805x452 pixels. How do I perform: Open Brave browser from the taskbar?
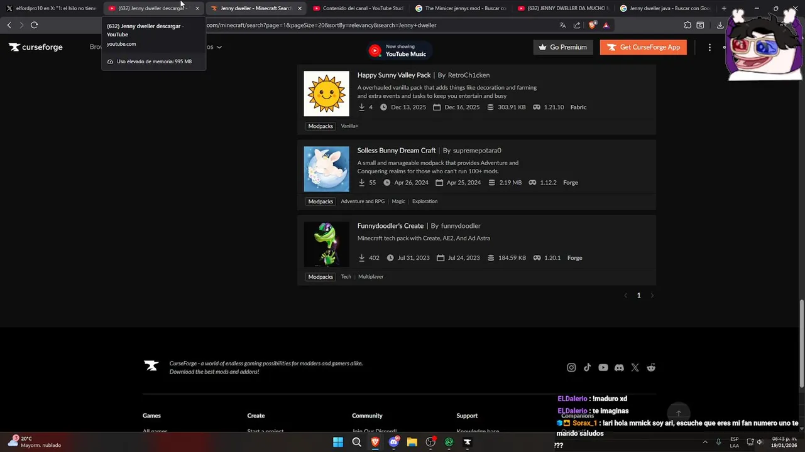coord(375,442)
